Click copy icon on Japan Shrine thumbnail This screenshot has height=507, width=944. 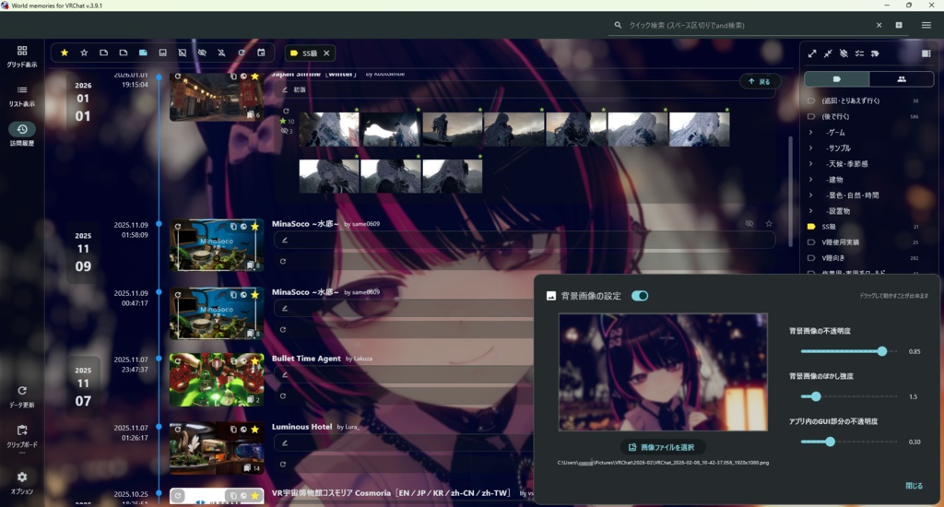click(233, 77)
